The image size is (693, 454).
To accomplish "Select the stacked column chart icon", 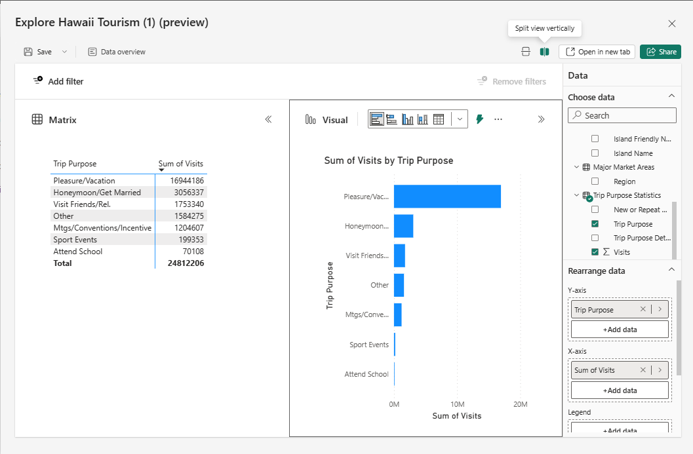I will [x=423, y=119].
